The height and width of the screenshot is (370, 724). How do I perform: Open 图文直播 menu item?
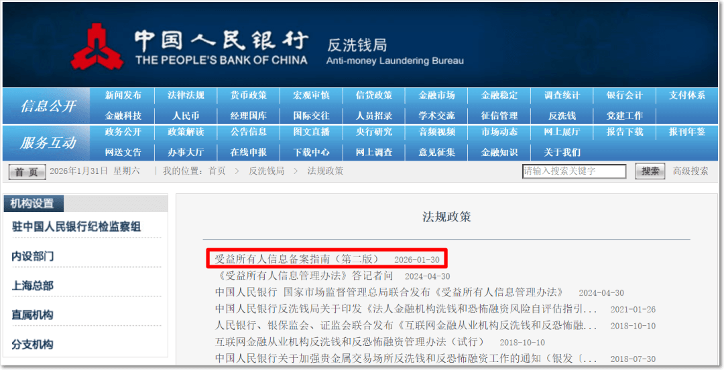tap(311, 132)
